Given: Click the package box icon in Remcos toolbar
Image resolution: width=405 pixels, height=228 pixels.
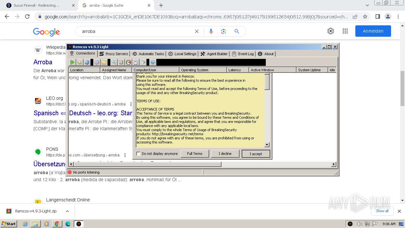Looking at the screenshot, I should coord(143,62).
